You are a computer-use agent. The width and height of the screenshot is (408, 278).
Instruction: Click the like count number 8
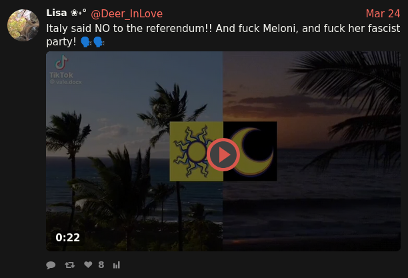[x=101, y=265]
